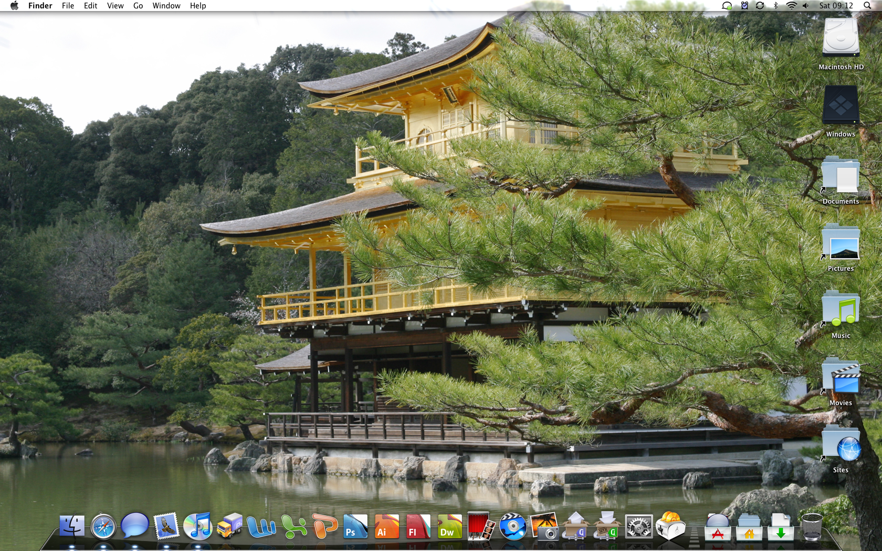Open iPhoto camera icon in dock
Image resolution: width=882 pixels, height=551 pixels.
click(544, 526)
